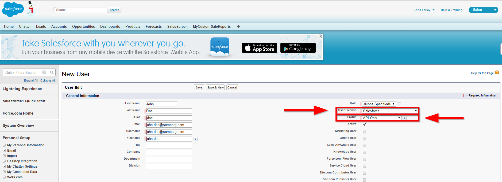The height and width of the screenshot is (182, 502).
Task: Click the Title input field
Action: pos(169,146)
